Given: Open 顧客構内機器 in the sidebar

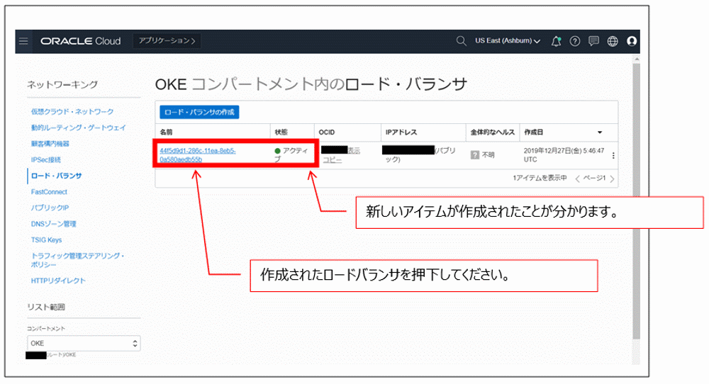Looking at the screenshot, I should [x=50, y=144].
